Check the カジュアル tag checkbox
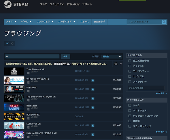The width and height of the screenshot is (170, 140). point(130,76)
